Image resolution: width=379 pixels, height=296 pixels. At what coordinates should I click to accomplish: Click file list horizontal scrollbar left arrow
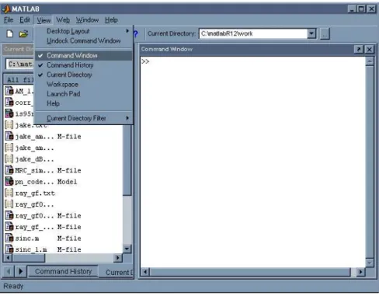click(8, 258)
